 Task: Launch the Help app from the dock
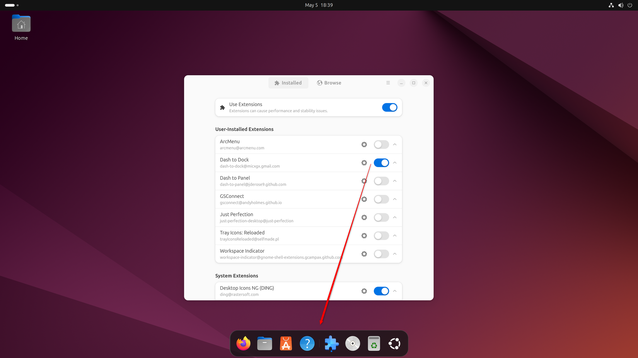coord(307,343)
